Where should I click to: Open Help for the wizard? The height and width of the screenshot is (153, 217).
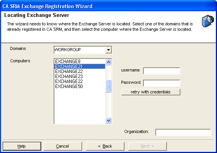click(x=22, y=146)
